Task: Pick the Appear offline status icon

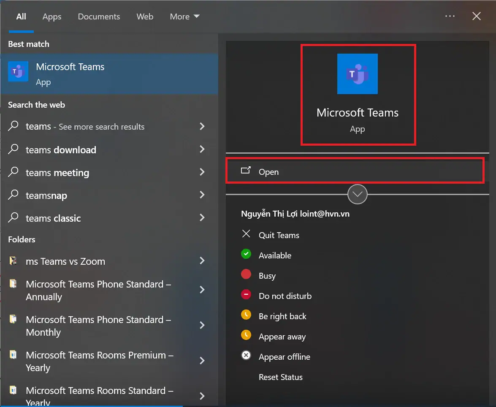Action: 246,355
